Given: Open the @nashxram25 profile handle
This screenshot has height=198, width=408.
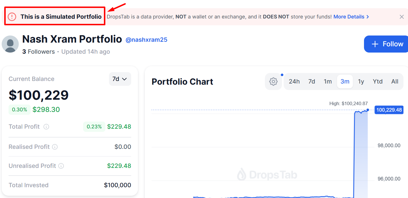Looking at the screenshot, I should click(x=147, y=40).
